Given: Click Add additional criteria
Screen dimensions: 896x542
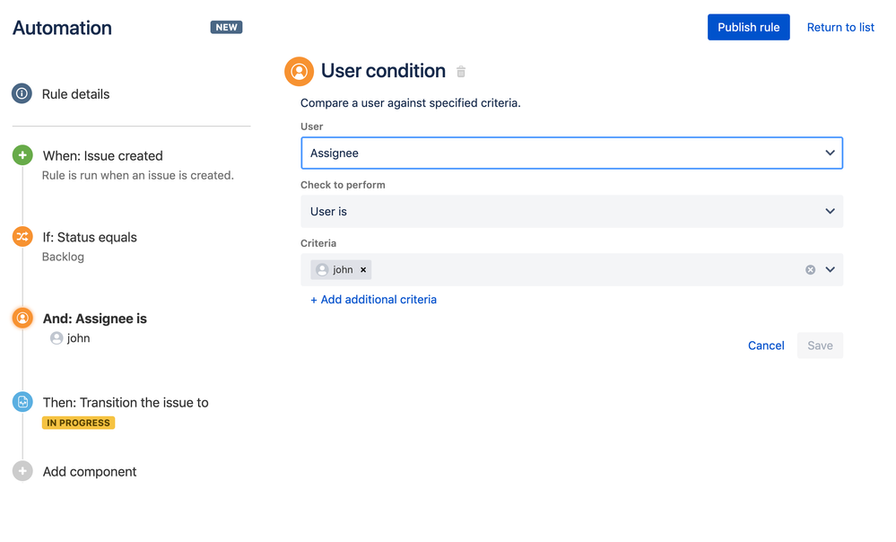Looking at the screenshot, I should coord(373,299).
